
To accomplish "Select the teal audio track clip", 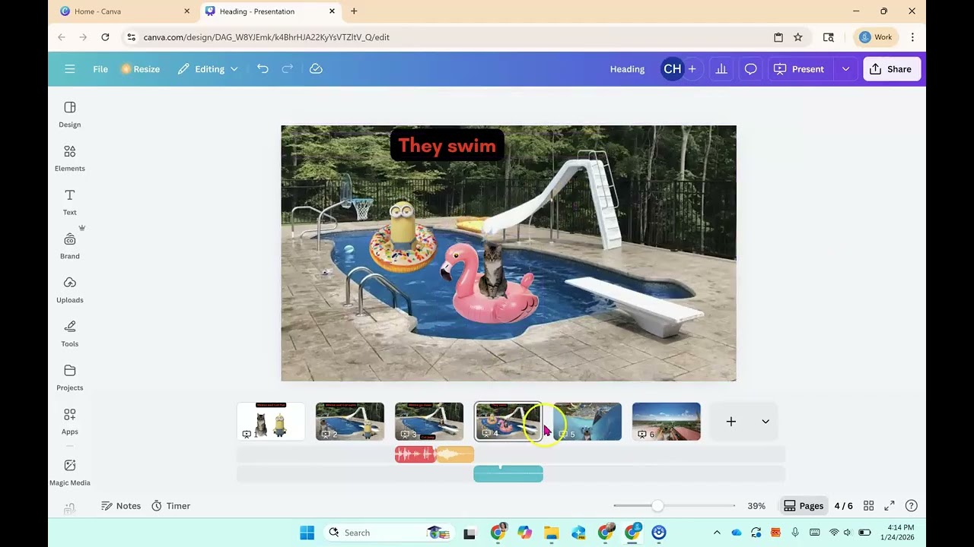I will [508, 474].
